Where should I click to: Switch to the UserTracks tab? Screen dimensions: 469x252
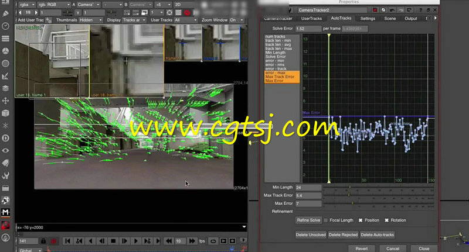311,19
